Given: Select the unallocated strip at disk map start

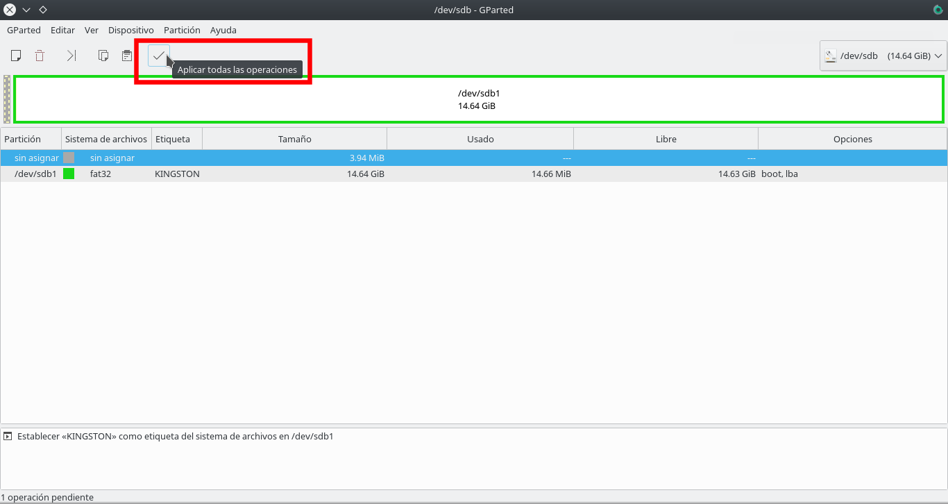Looking at the screenshot, I should click(7, 99).
